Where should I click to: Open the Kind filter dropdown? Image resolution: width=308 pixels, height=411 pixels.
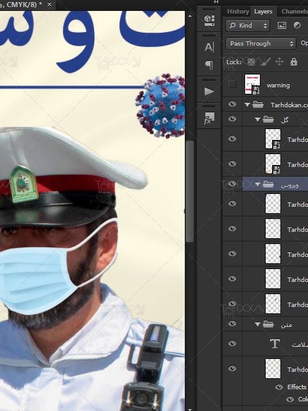pyautogui.click(x=248, y=26)
